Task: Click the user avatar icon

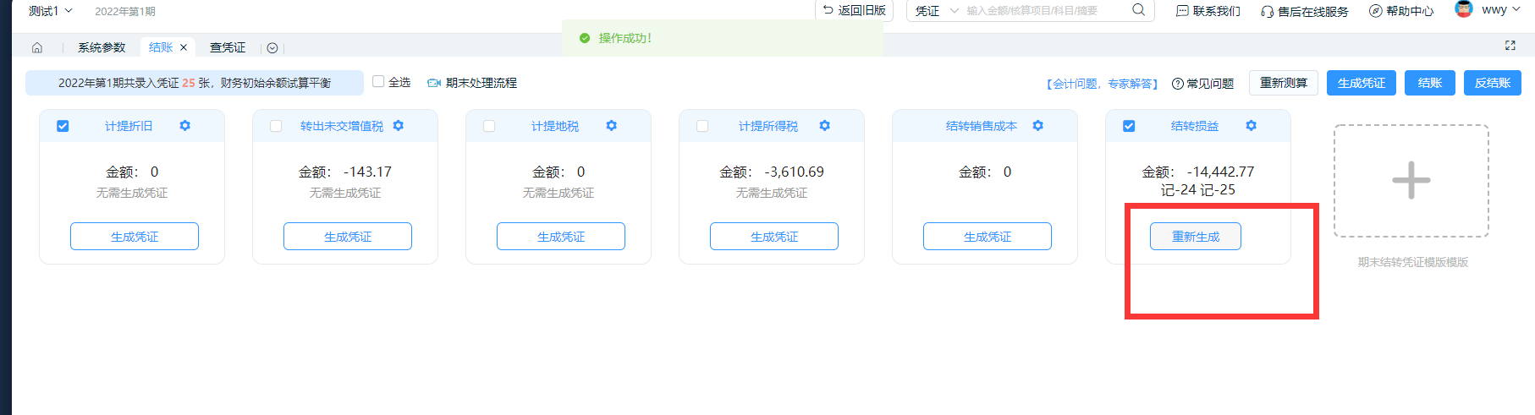Action: pyautogui.click(x=1464, y=9)
